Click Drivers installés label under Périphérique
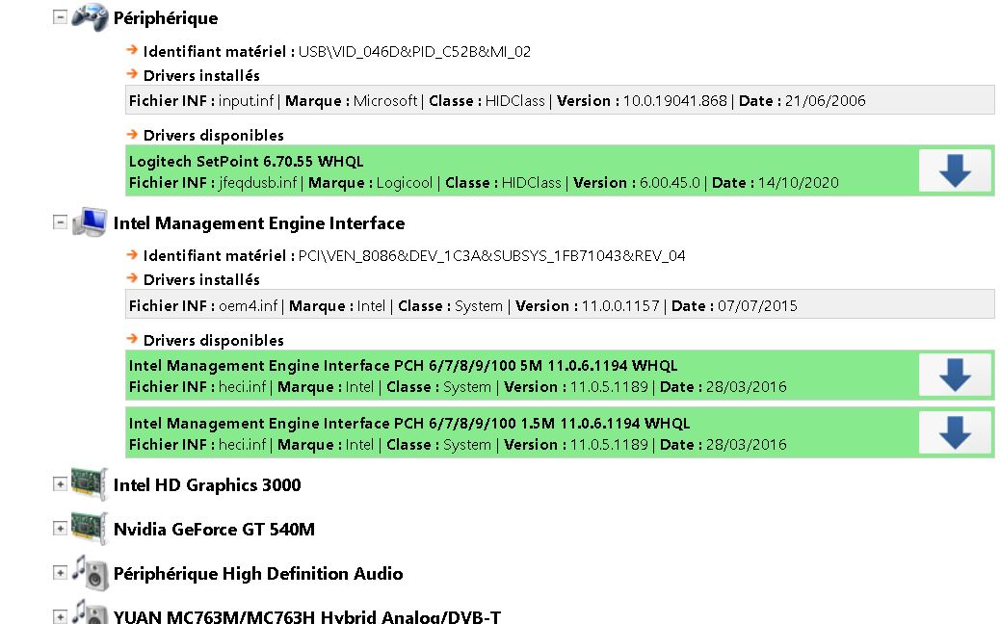This screenshot has width=1000, height=624. tap(201, 76)
